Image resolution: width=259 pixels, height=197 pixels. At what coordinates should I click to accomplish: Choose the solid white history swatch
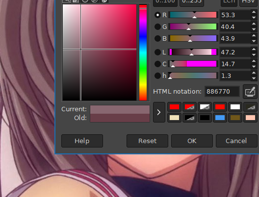[x=235, y=107]
